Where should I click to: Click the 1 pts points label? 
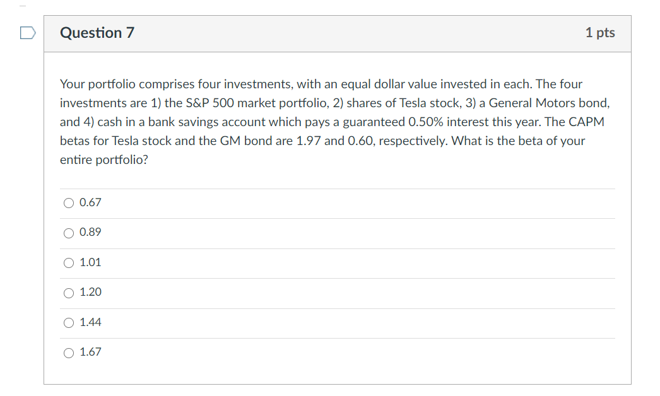(599, 33)
